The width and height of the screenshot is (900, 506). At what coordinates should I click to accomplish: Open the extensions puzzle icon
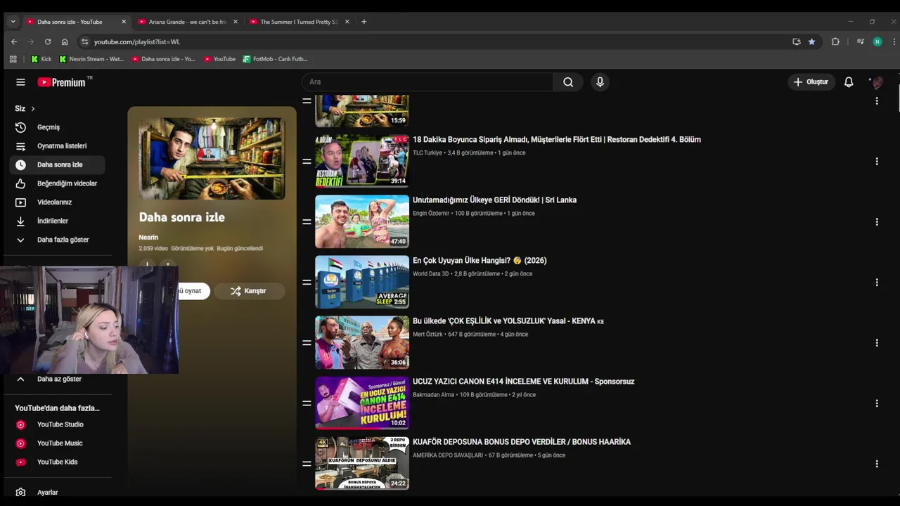(x=835, y=41)
